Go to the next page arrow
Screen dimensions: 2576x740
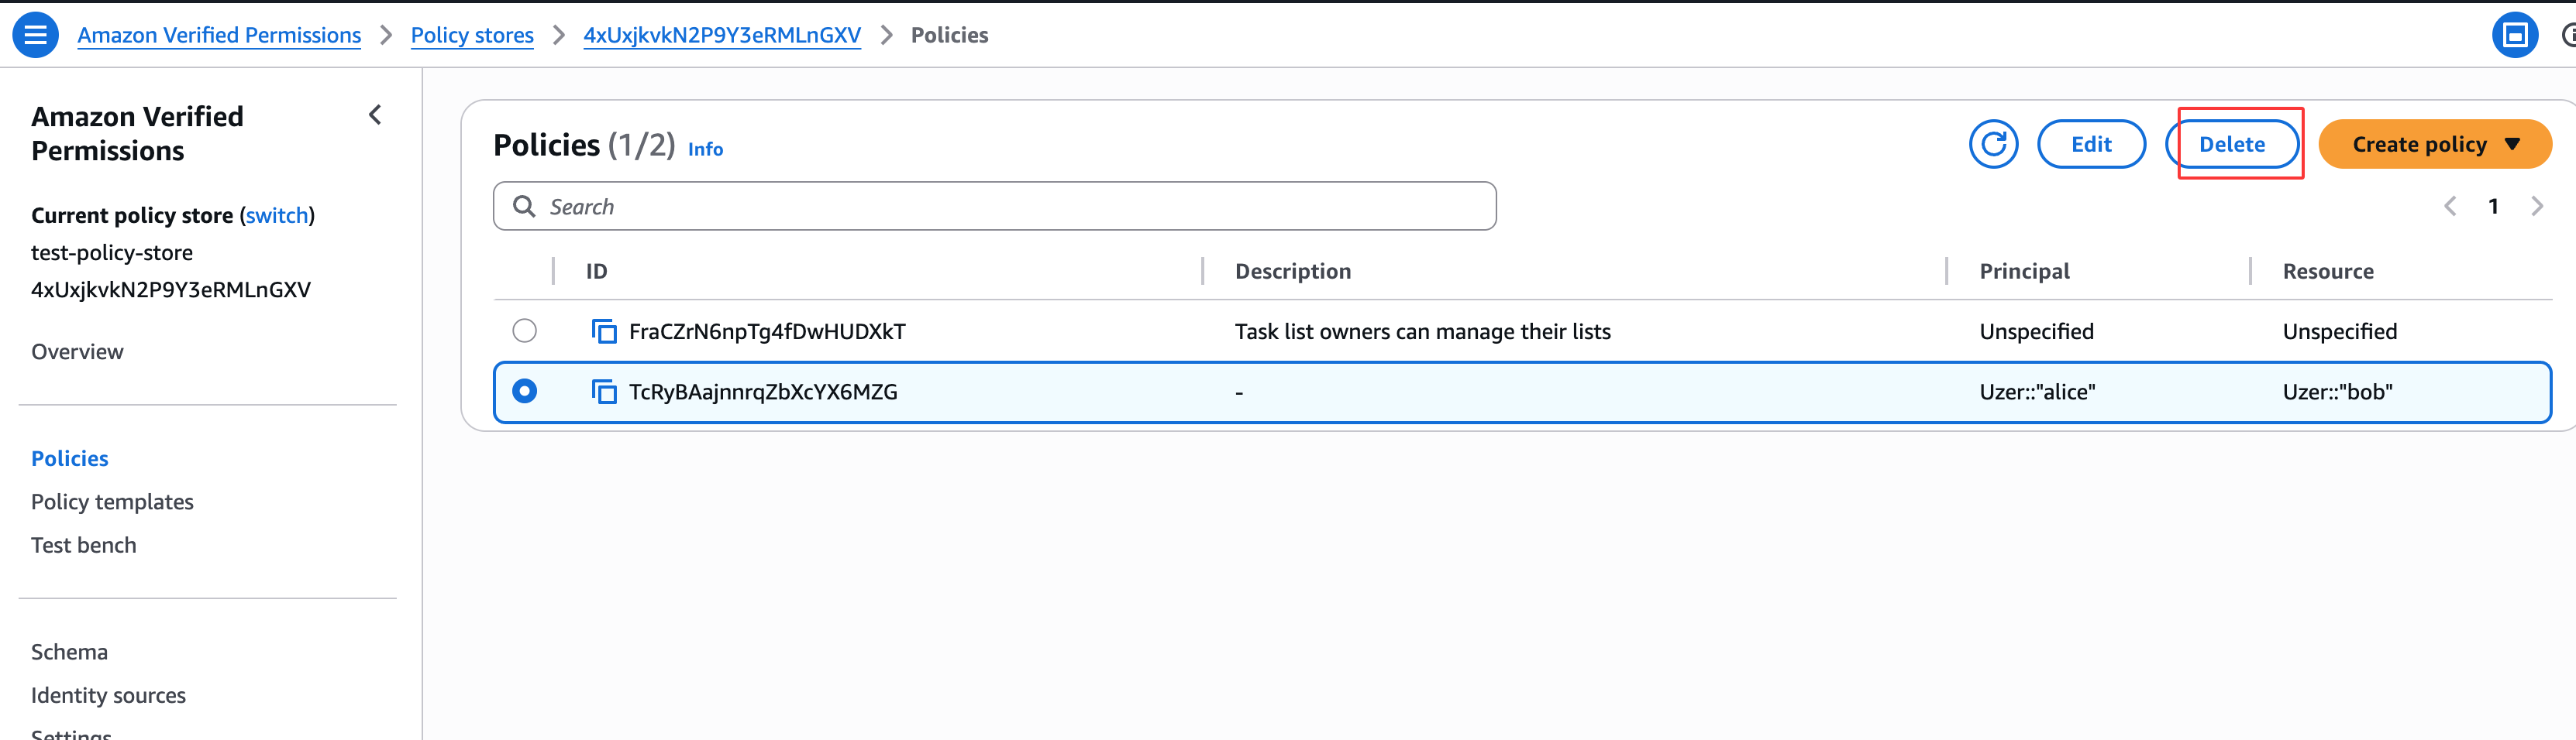(2537, 207)
